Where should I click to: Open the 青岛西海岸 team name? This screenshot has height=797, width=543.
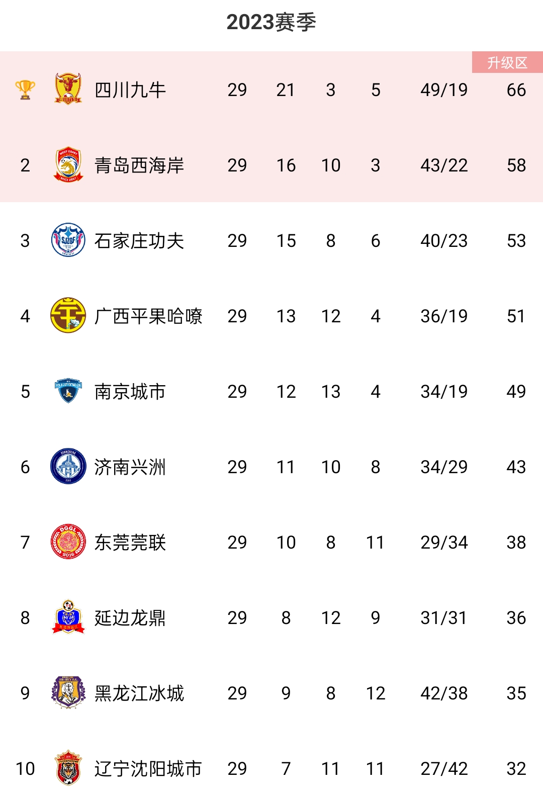pyautogui.click(x=139, y=165)
